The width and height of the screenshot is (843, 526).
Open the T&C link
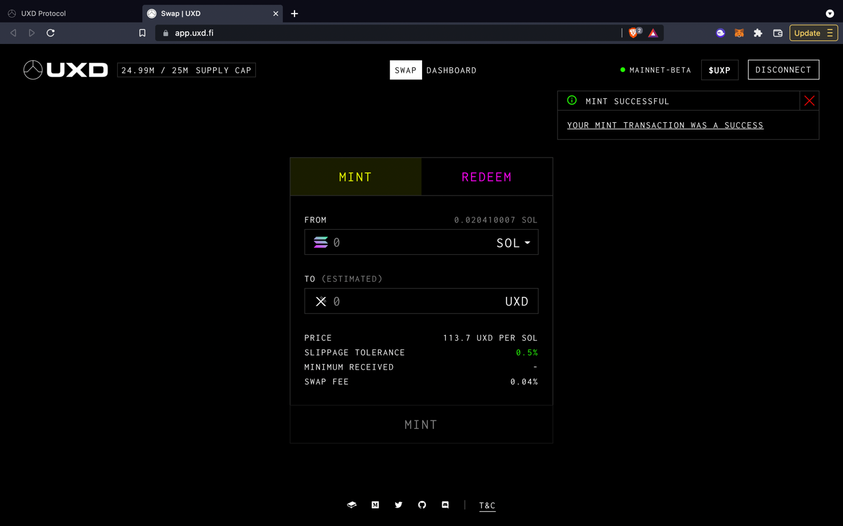pyautogui.click(x=487, y=506)
